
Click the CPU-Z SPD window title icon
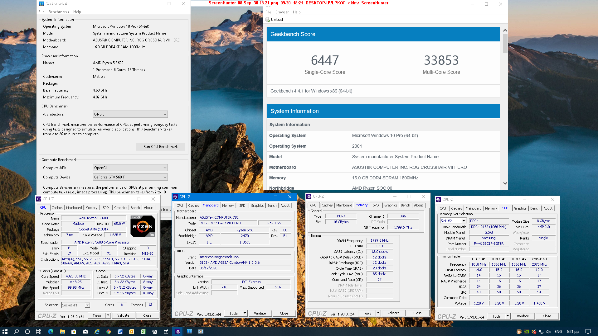[x=438, y=200]
